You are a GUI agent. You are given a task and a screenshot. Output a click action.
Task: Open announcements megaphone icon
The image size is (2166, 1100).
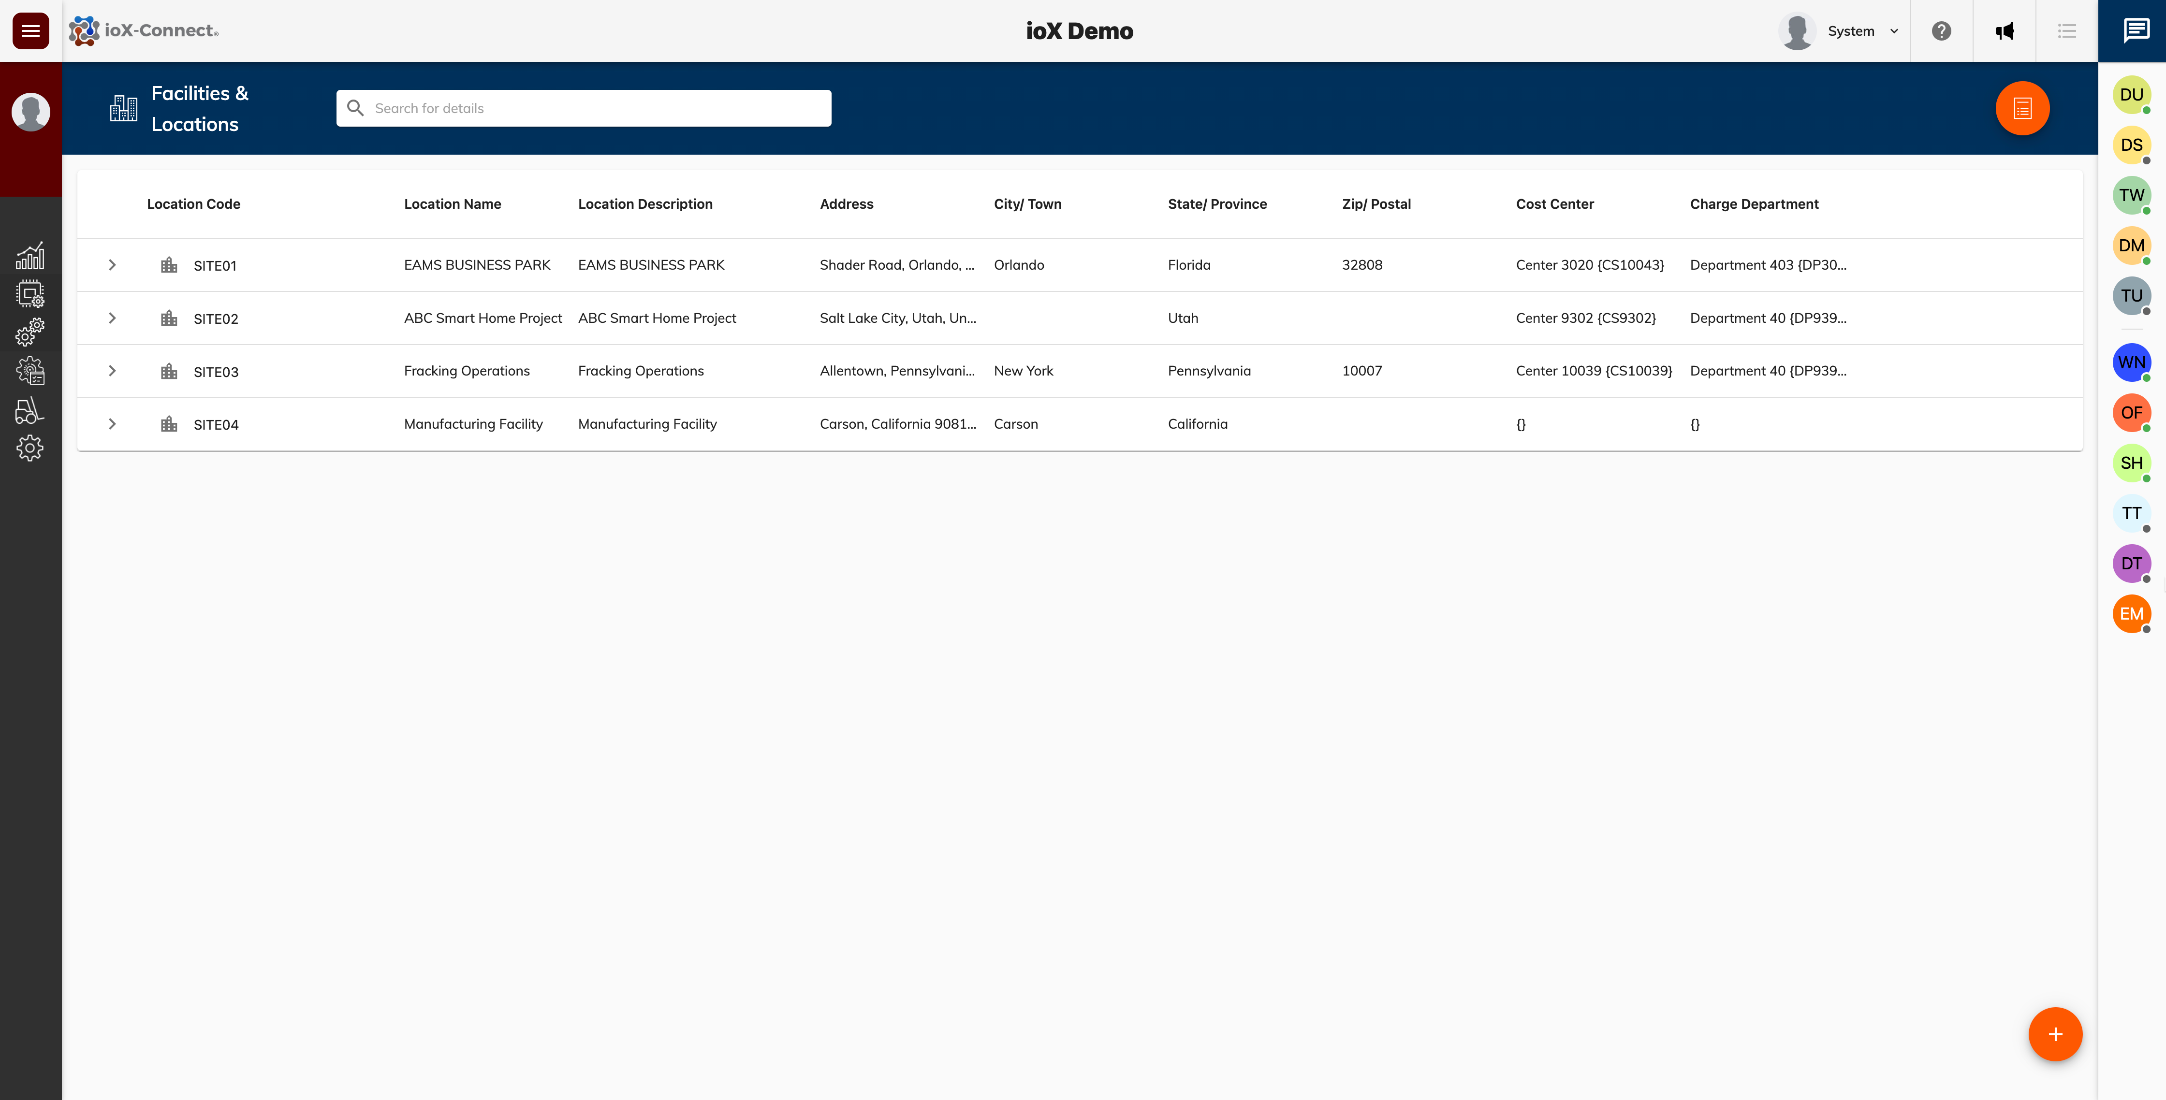click(x=2005, y=31)
